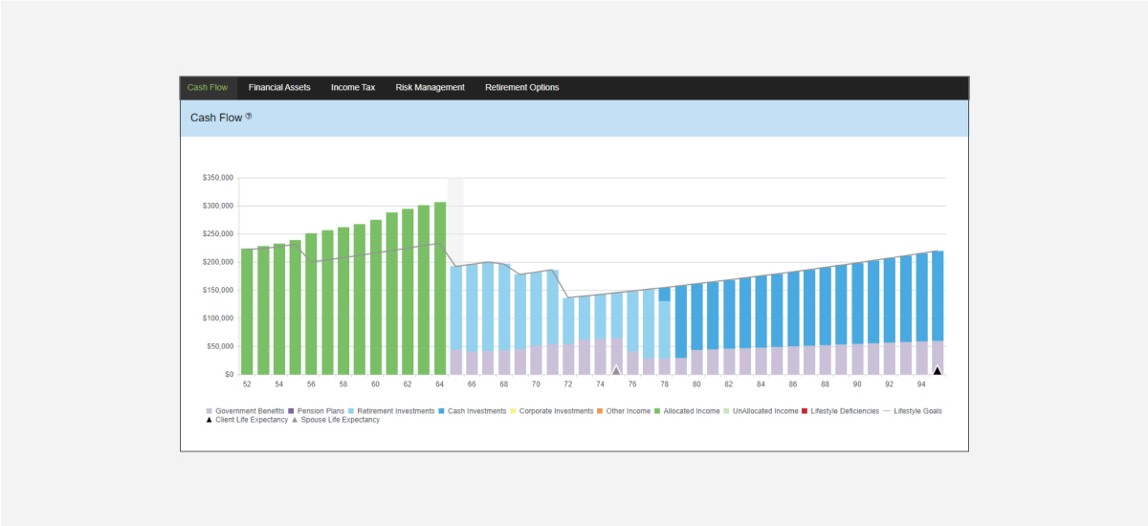Click the Cash Flow help question mark icon

pyautogui.click(x=249, y=116)
